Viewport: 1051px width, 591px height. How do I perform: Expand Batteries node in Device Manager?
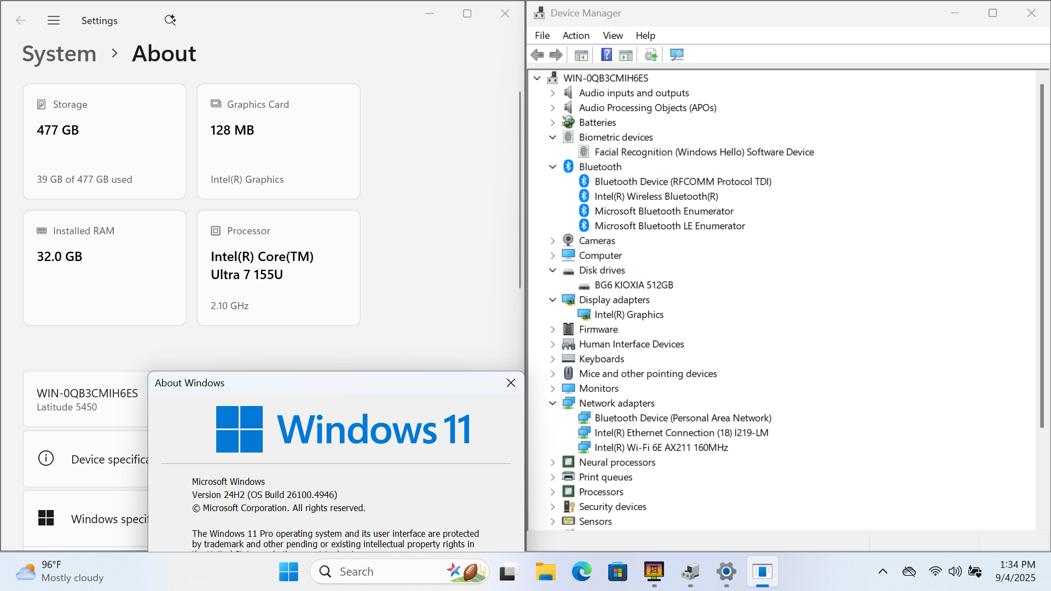coord(552,123)
